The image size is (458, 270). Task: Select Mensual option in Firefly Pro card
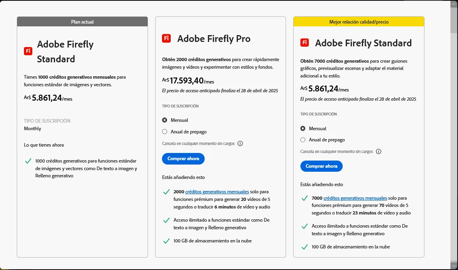point(165,120)
